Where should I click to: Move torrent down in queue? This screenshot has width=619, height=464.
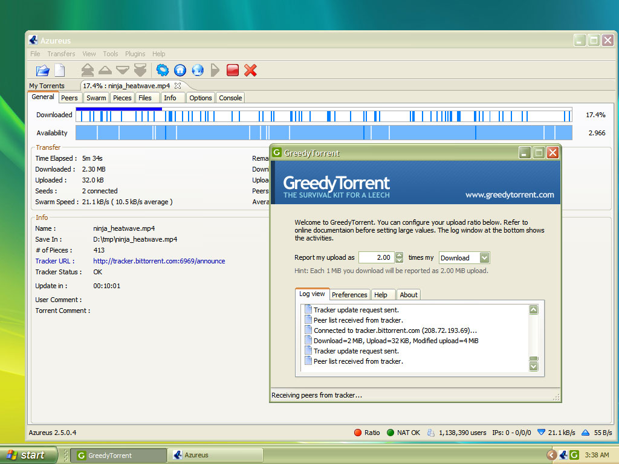(123, 70)
